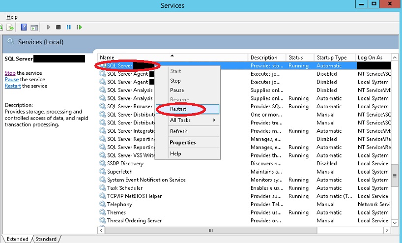Choose Properties in the context menu

188,143
